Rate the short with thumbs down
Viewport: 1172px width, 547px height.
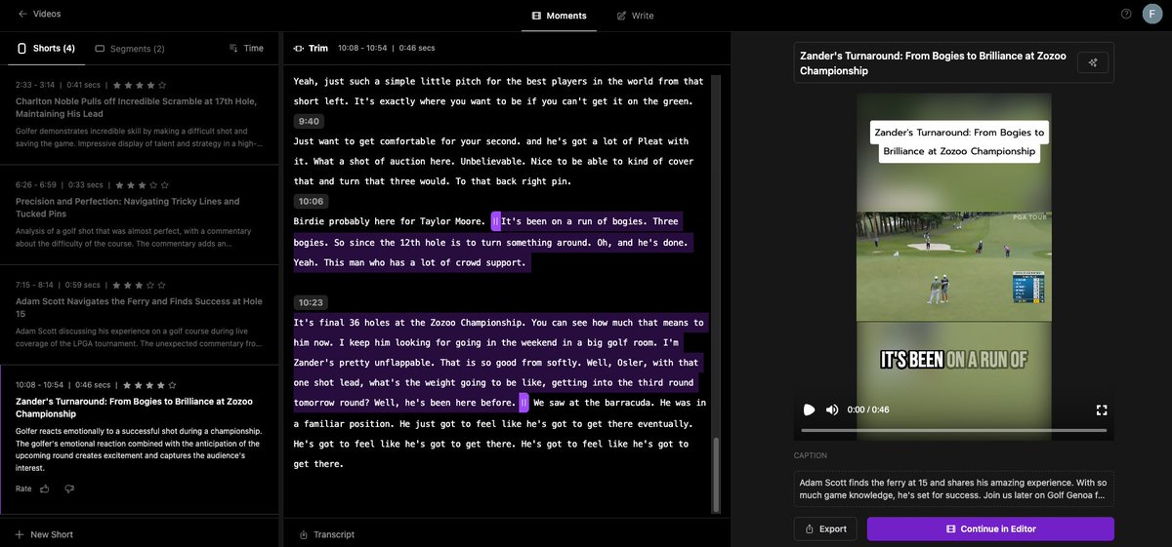pyautogui.click(x=69, y=488)
